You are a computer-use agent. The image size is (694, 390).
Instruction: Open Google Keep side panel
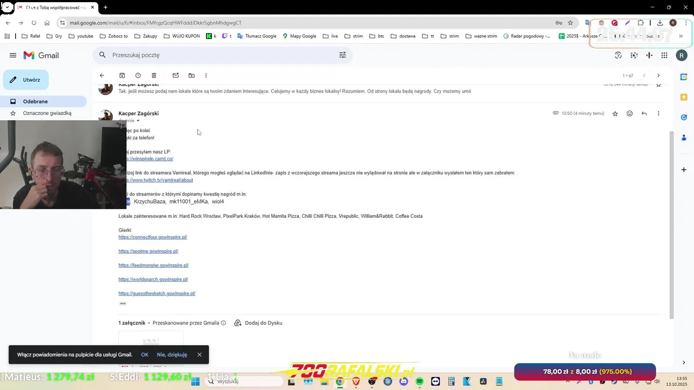click(x=684, y=97)
